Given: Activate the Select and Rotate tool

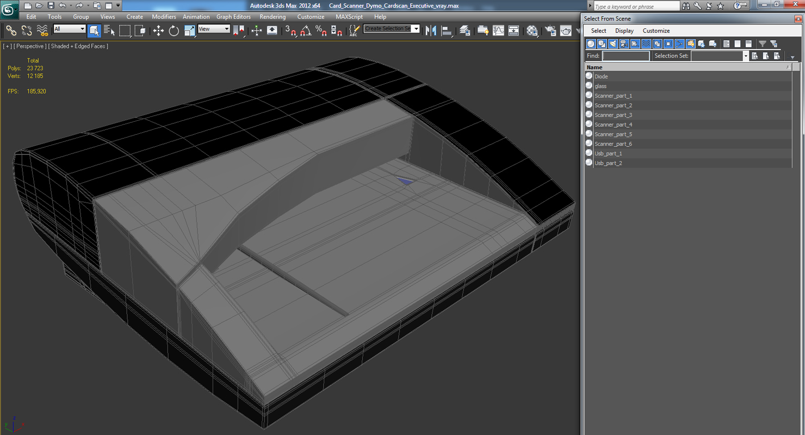Looking at the screenshot, I should point(174,30).
